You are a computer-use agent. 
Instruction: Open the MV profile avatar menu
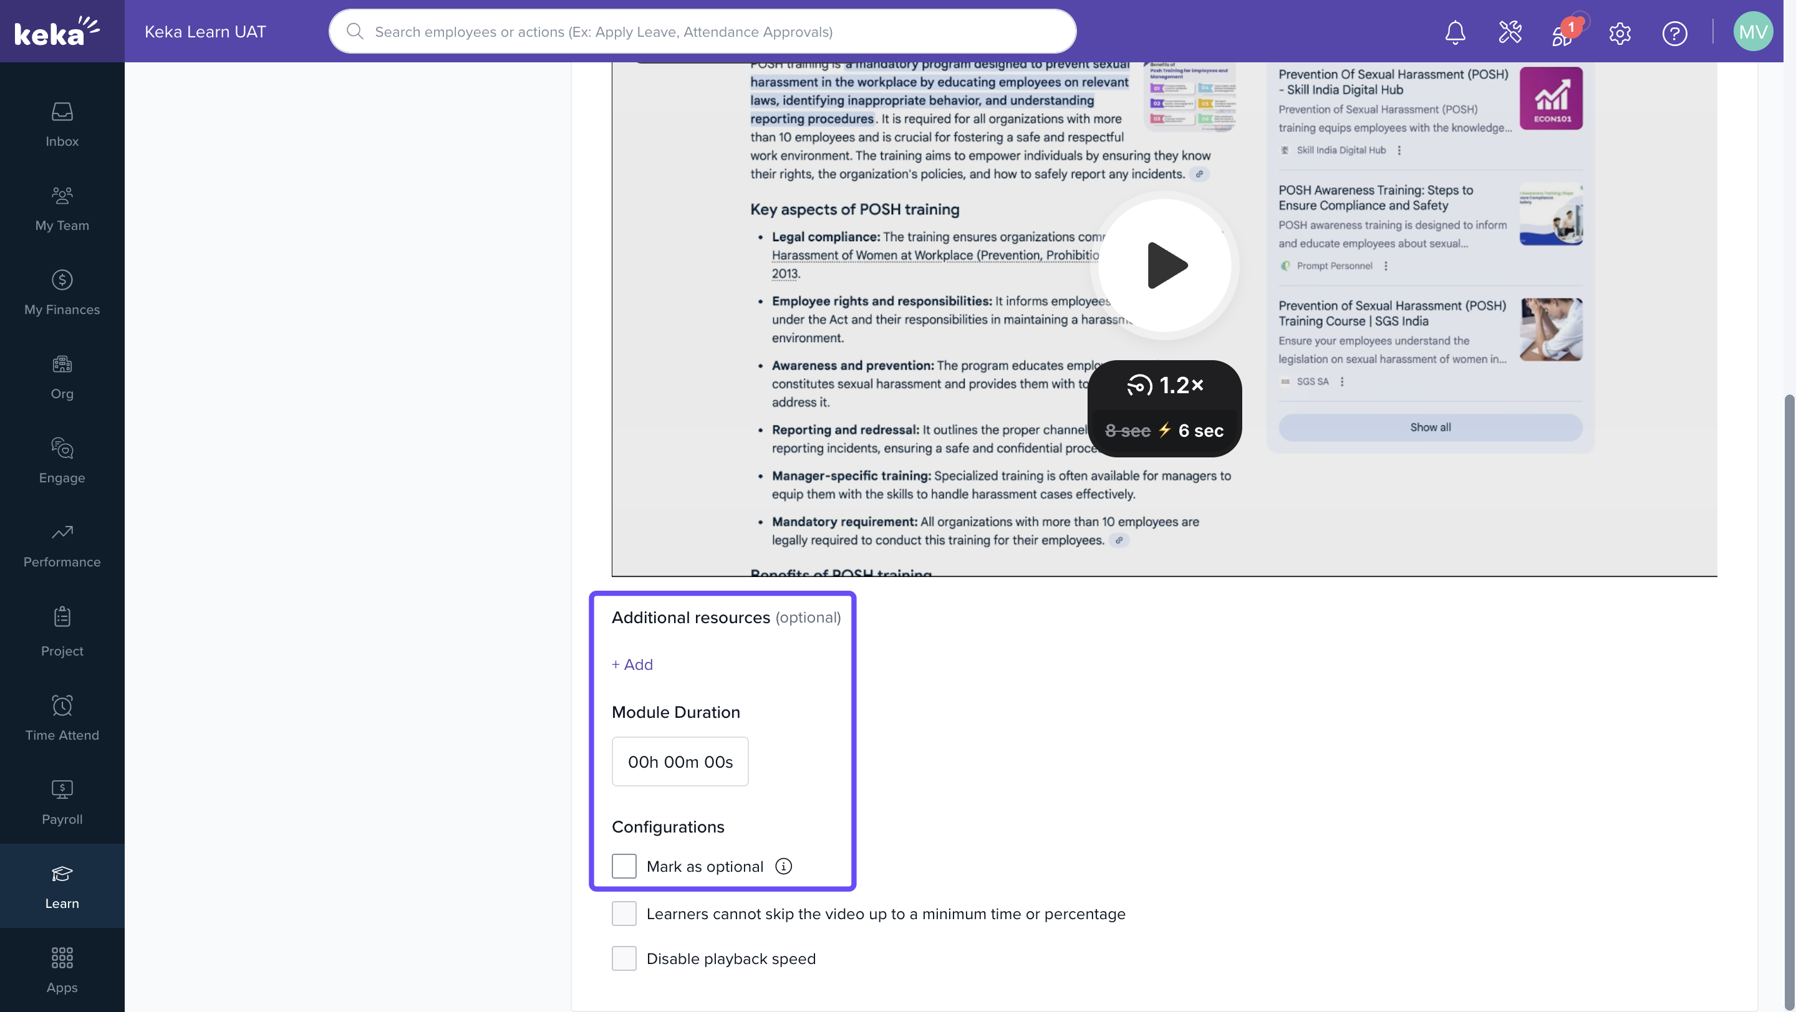1753,32
